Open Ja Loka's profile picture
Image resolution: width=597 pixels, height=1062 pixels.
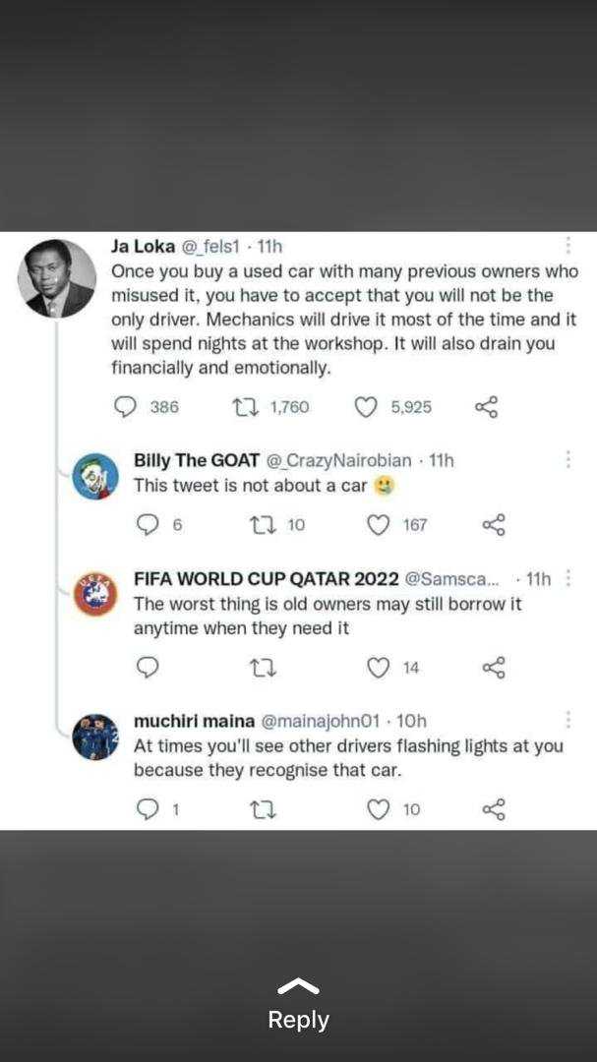56,278
